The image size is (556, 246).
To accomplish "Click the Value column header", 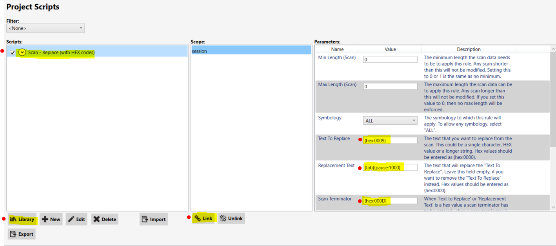I will (390, 49).
